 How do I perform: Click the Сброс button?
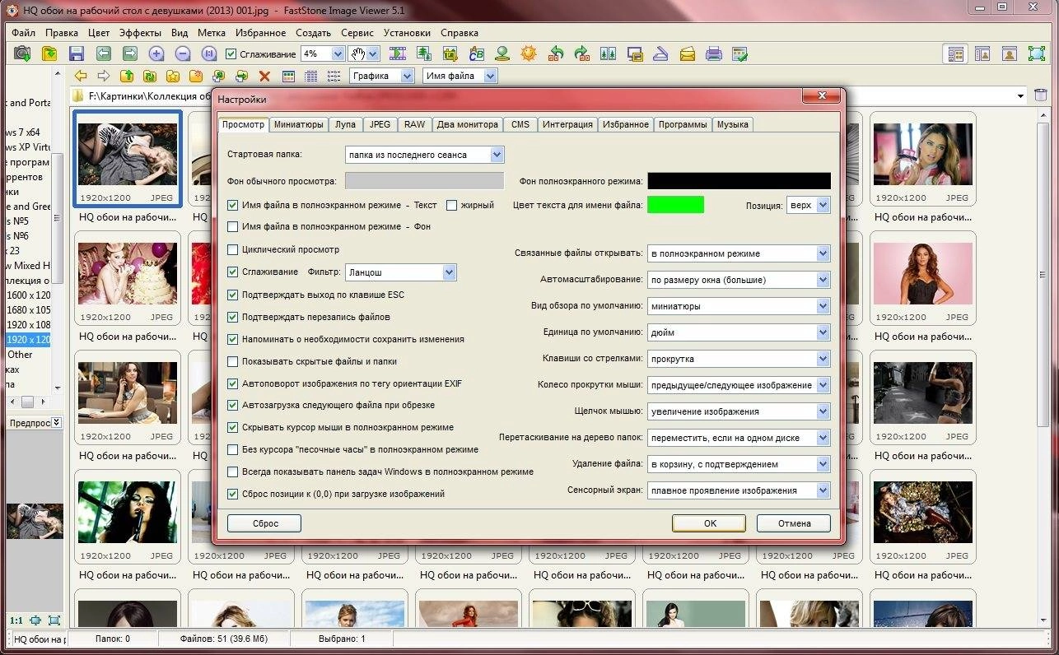pyautogui.click(x=264, y=523)
